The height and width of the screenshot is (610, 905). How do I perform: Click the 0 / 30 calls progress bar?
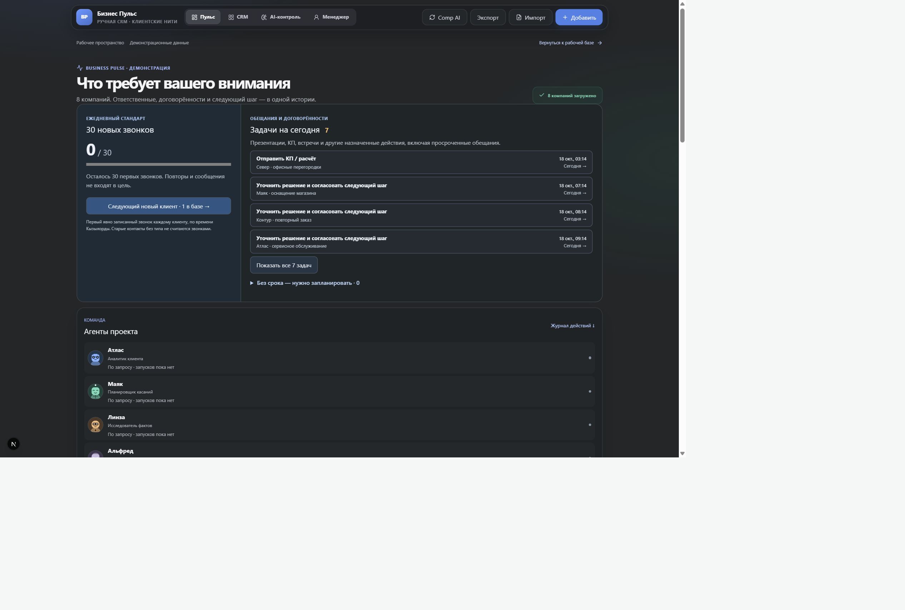coord(159,164)
